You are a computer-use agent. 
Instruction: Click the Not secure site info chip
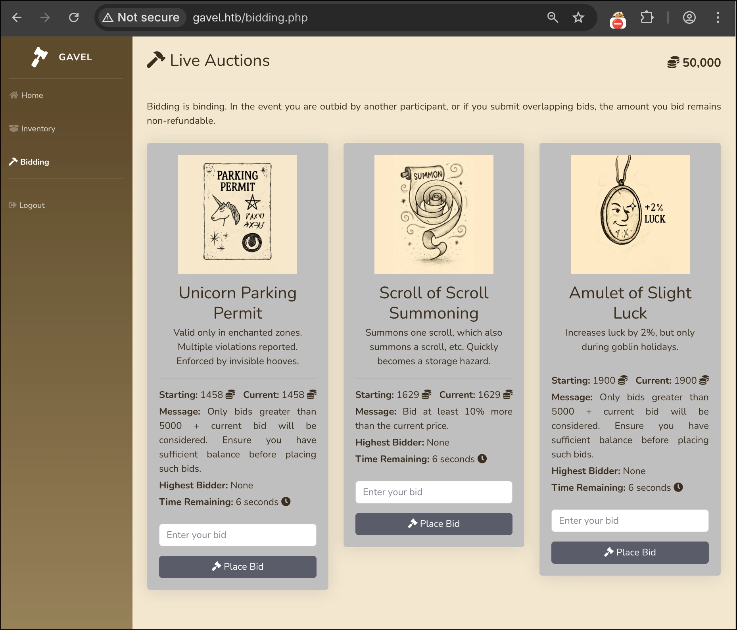(x=142, y=17)
